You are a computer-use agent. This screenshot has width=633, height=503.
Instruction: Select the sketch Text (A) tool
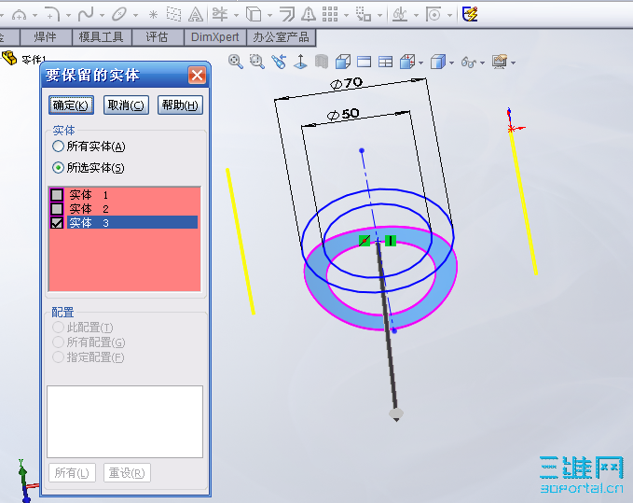point(196,15)
